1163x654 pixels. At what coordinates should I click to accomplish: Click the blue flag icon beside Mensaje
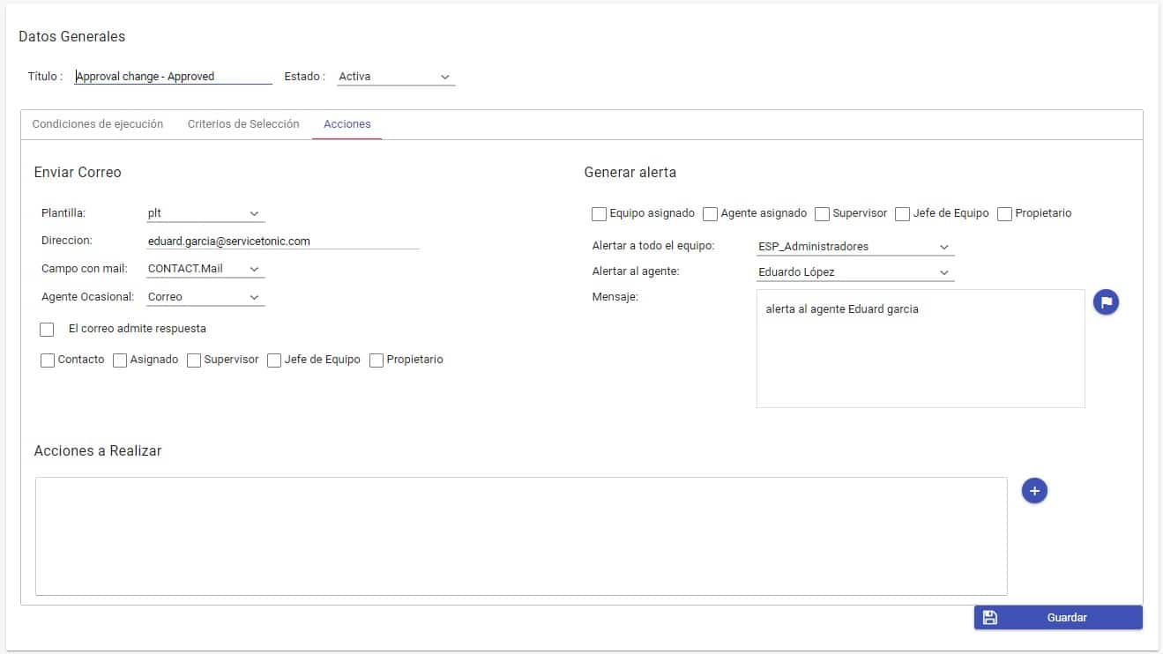[1106, 302]
